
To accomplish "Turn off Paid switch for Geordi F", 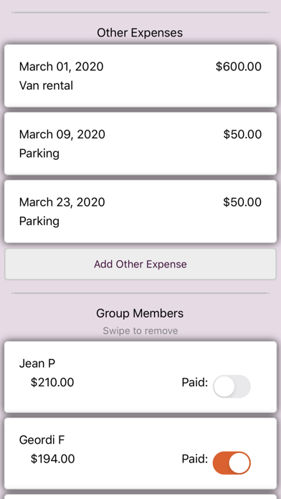I will pyautogui.click(x=232, y=462).
